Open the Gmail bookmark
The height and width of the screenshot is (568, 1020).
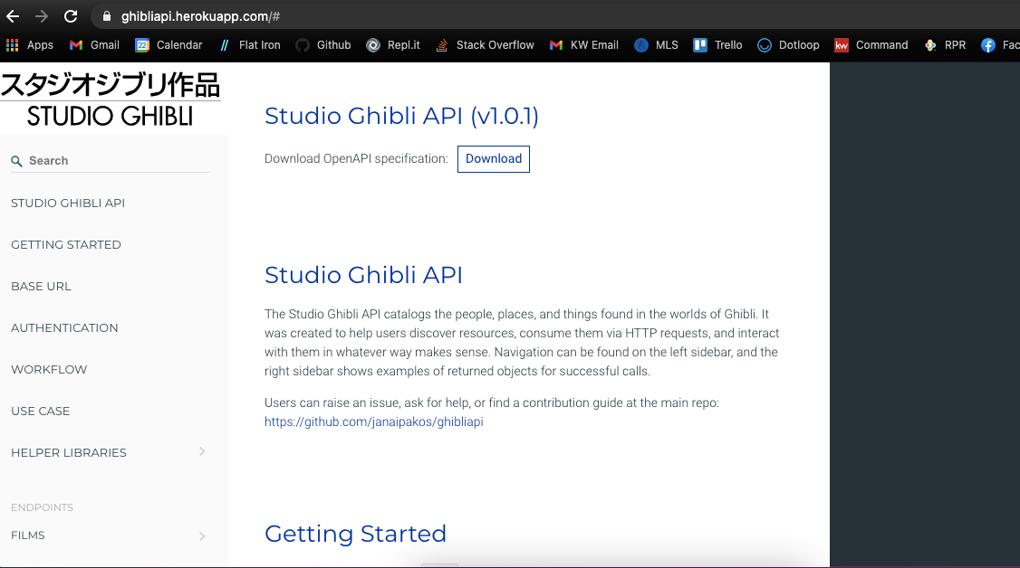pos(94,45)
